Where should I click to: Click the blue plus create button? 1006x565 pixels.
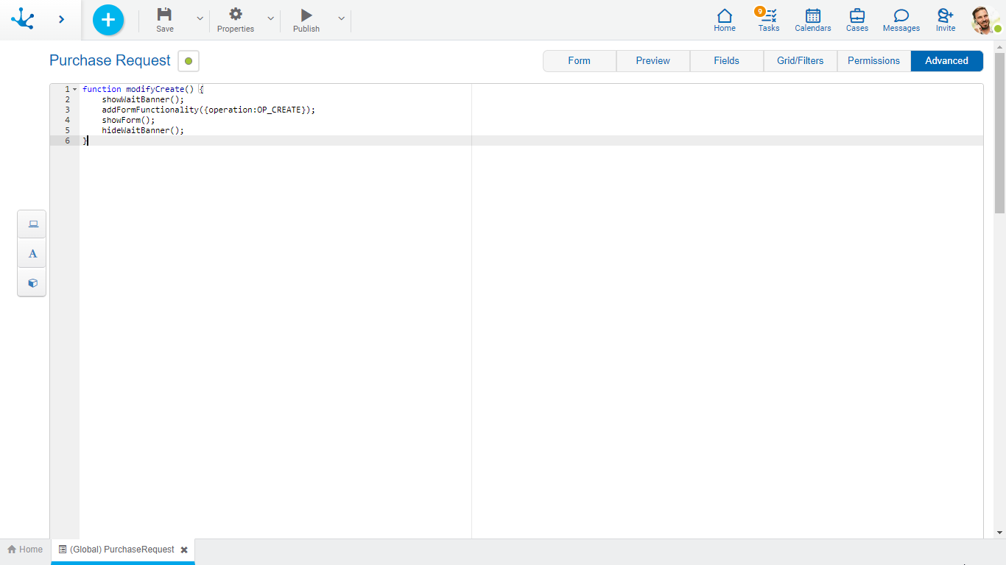pyautogui.click(x=108, y=20)
